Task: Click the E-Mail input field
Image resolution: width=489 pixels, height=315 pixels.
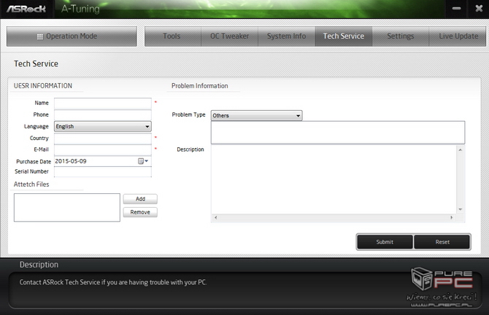Action: (103, 150)
